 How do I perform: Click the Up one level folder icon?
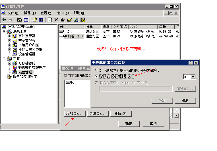click(19, 20)
